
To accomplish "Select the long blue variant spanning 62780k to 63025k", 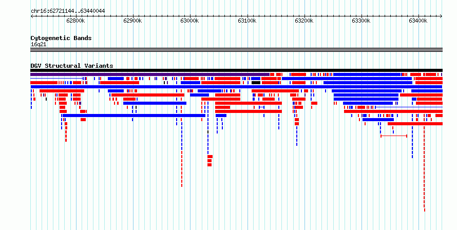I will 134,116.
